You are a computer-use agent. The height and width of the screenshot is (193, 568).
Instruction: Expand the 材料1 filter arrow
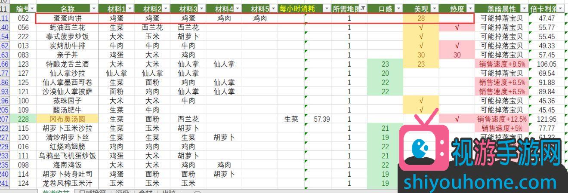tap(130, 9)
